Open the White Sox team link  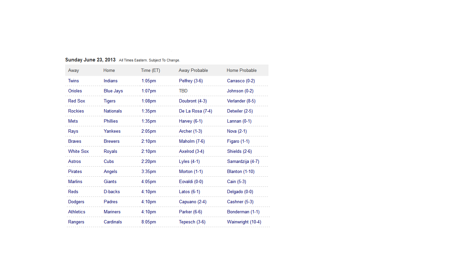pyautogui.click(x=78, y=151)
